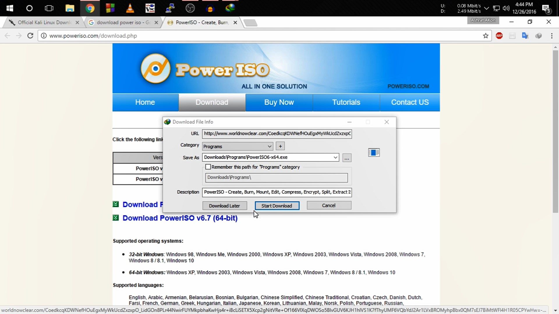559x314 pixels.
Task: Reload the PowerISO download page
Action: (x=30, y=36)
